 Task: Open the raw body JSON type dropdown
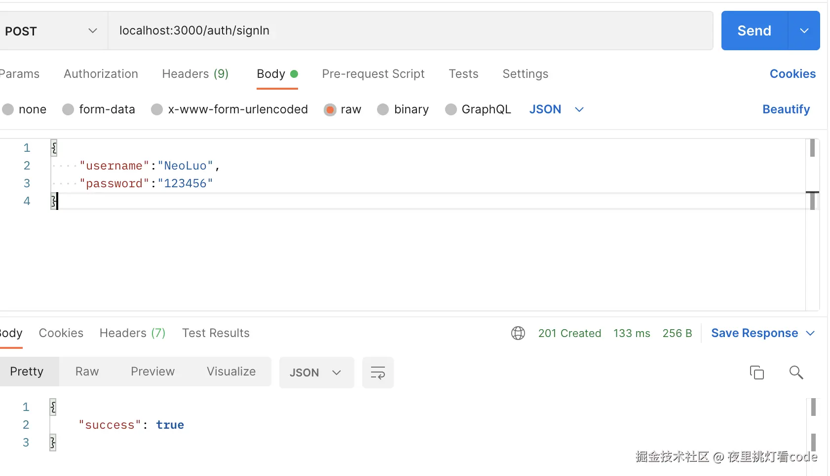tap(556, 109)
